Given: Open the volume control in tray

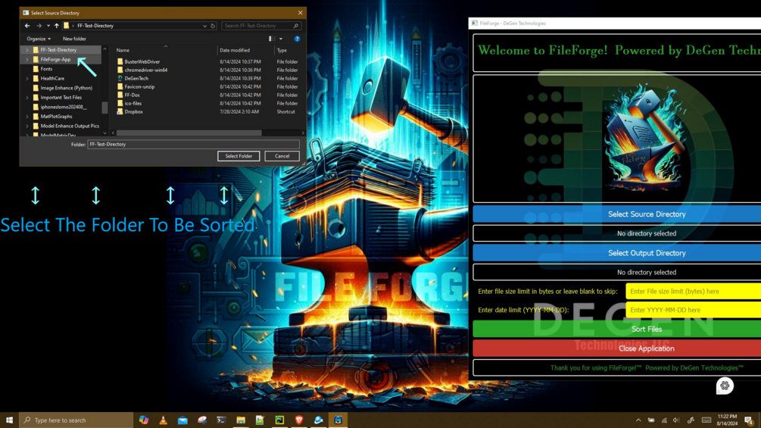Looking at the screenshot, I should point(676,420).
